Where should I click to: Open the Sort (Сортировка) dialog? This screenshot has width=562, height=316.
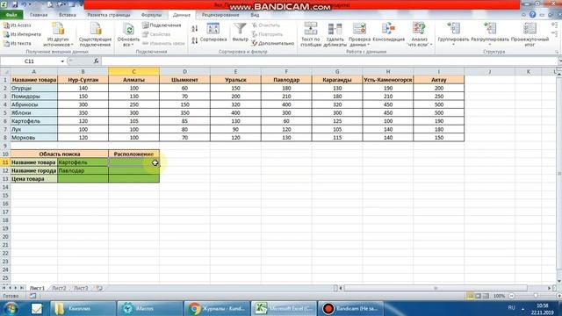click(213, 33)
